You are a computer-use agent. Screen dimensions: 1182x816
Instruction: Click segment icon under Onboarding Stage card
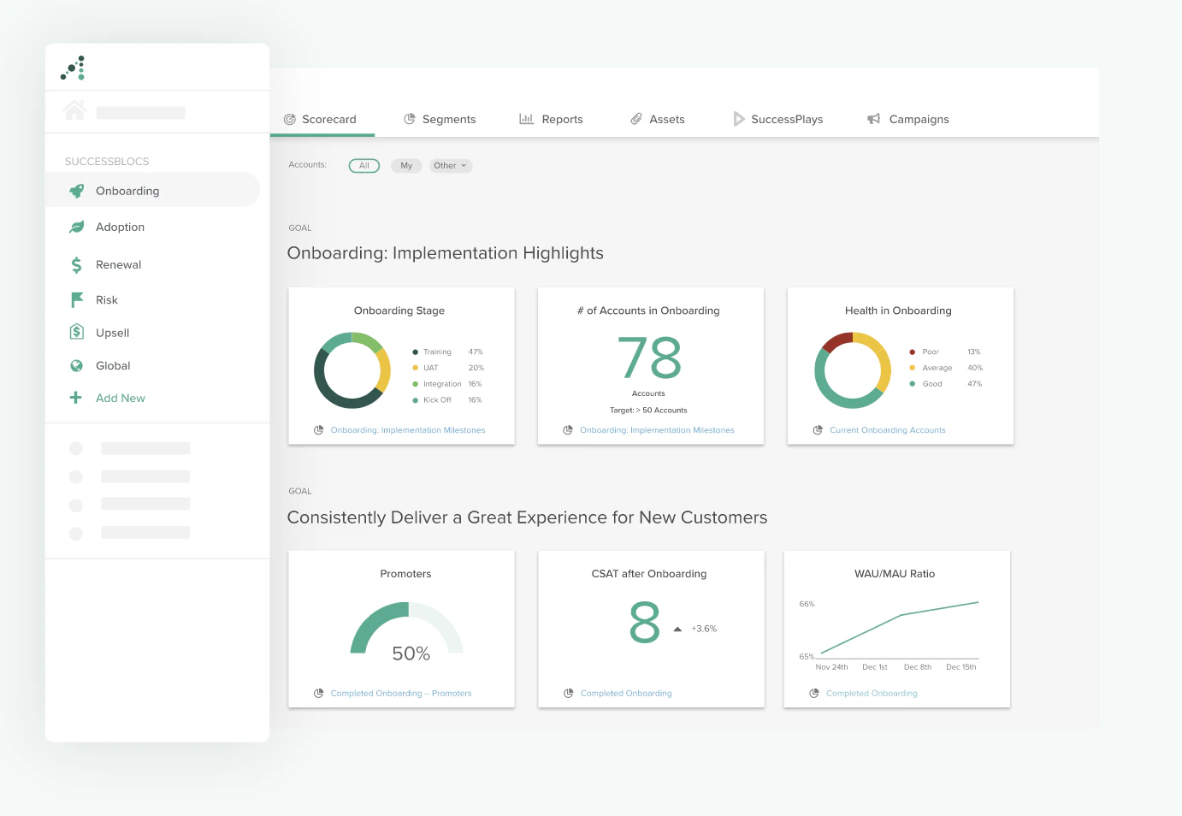(x=319, y=430)
